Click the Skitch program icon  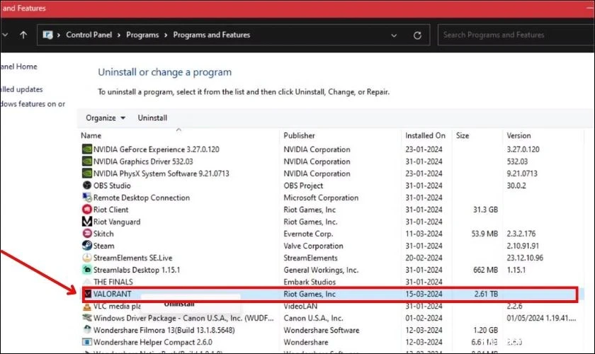(87, 234)
